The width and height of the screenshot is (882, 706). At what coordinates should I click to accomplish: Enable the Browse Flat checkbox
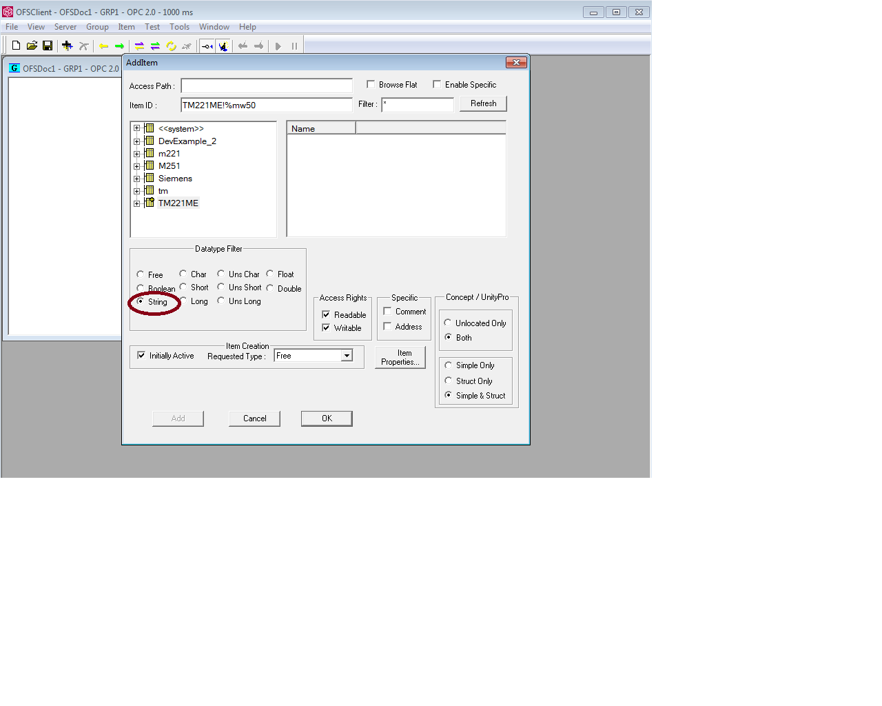pyautogui.click(x=371, y=84)
